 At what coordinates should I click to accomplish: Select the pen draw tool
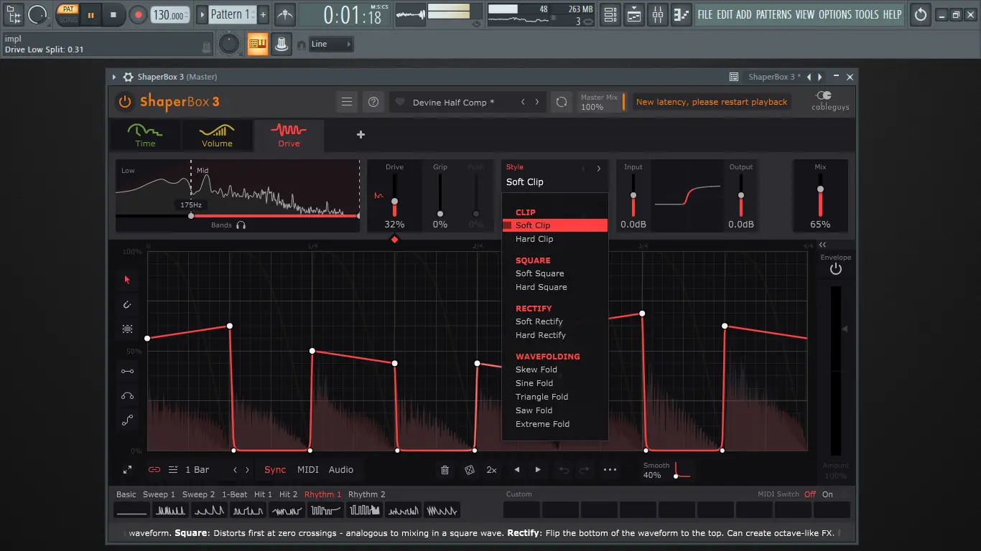(127, 305)
